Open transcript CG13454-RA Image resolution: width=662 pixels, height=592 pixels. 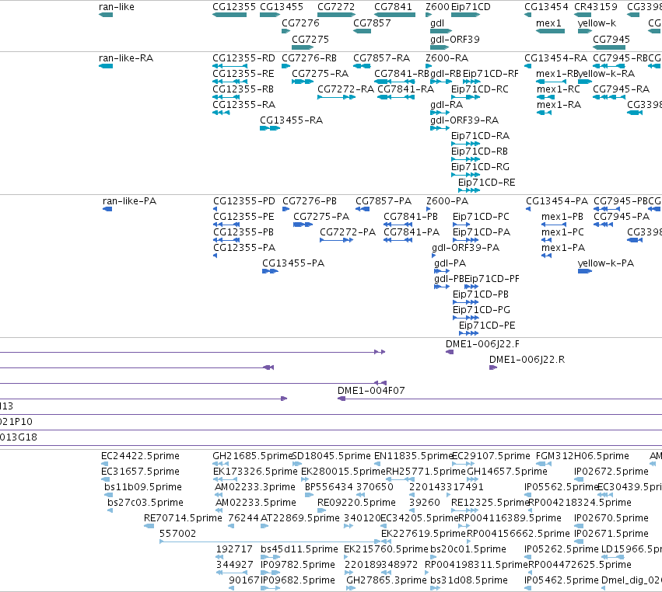tap(555, 58)
